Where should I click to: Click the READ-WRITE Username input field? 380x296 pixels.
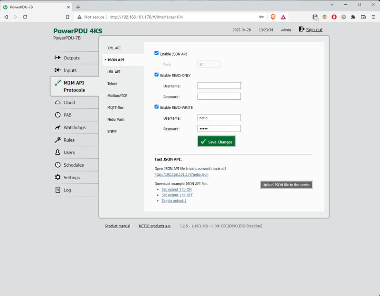point(219,117)
